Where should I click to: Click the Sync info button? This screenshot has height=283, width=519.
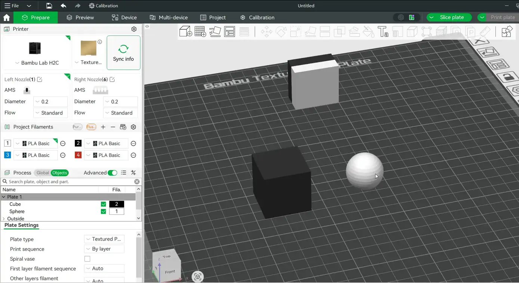[124, 53]
